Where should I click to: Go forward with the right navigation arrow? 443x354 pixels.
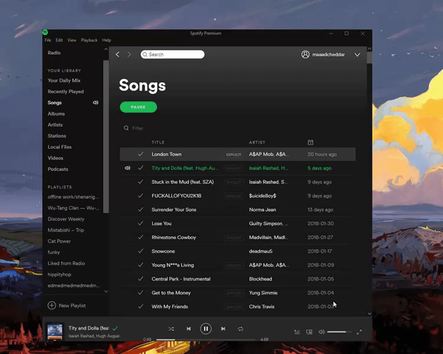[129, 54]
